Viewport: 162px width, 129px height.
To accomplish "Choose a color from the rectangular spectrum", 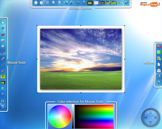I will [x=94, y=116].
